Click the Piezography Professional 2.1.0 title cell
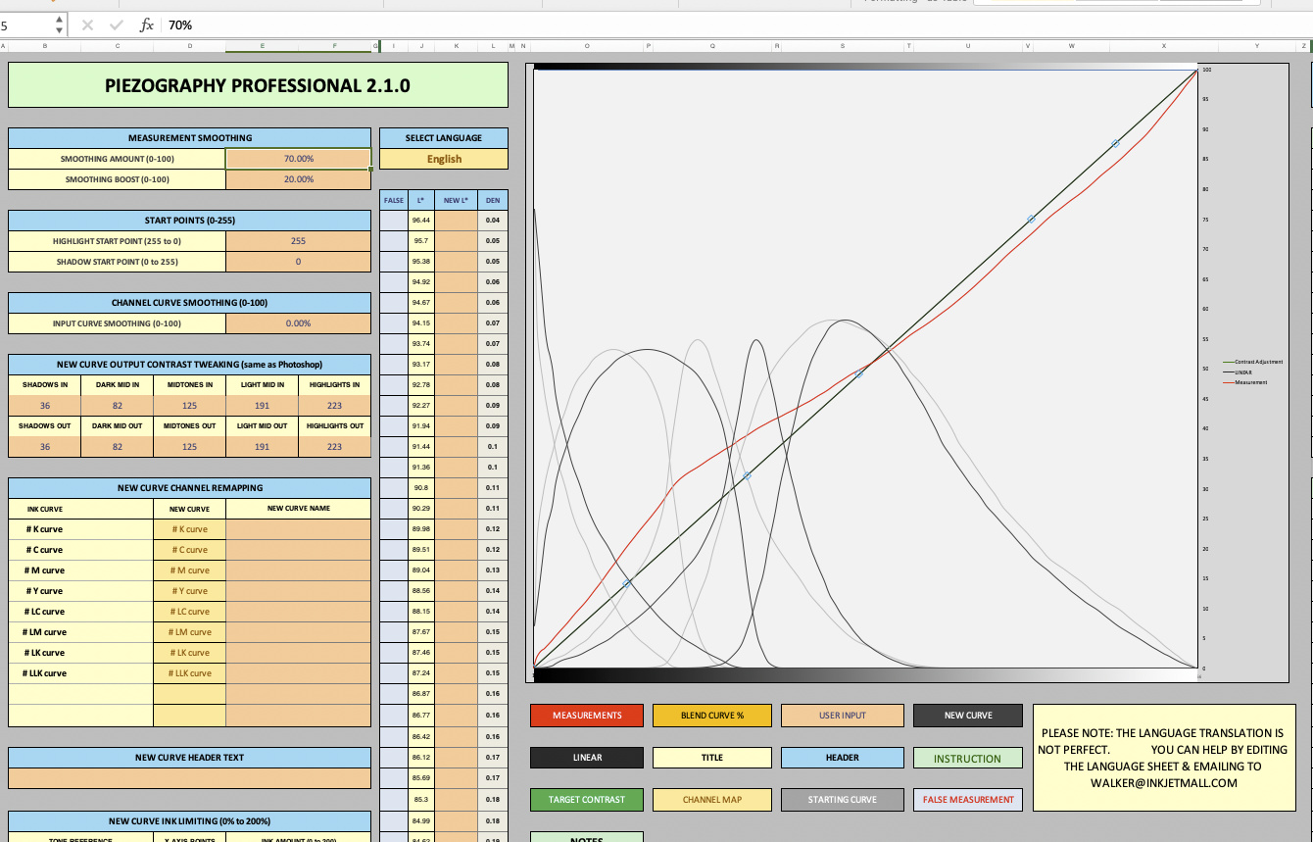The height and width of the screenshot is (842, 1313). 258,85
